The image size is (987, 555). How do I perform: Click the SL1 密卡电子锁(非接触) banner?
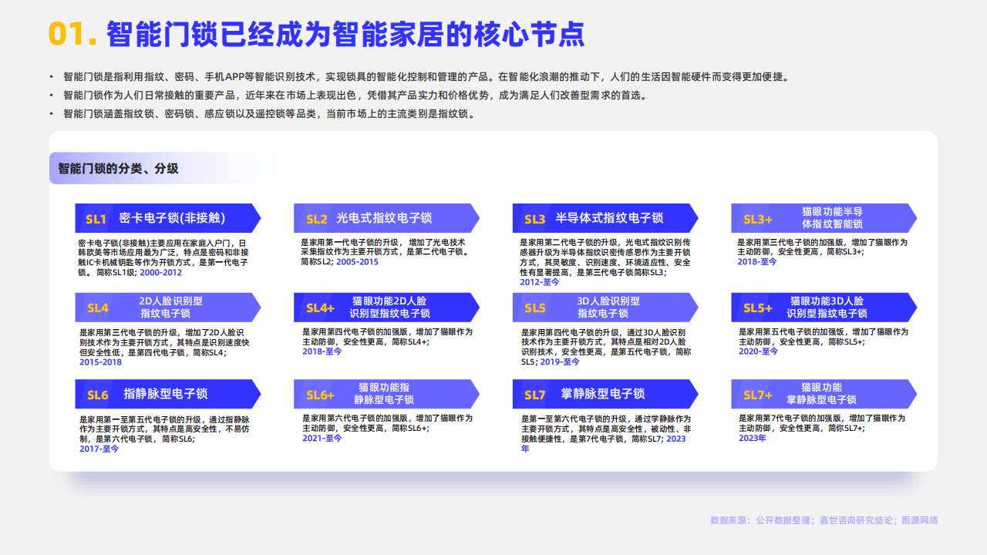pos(167,218)
